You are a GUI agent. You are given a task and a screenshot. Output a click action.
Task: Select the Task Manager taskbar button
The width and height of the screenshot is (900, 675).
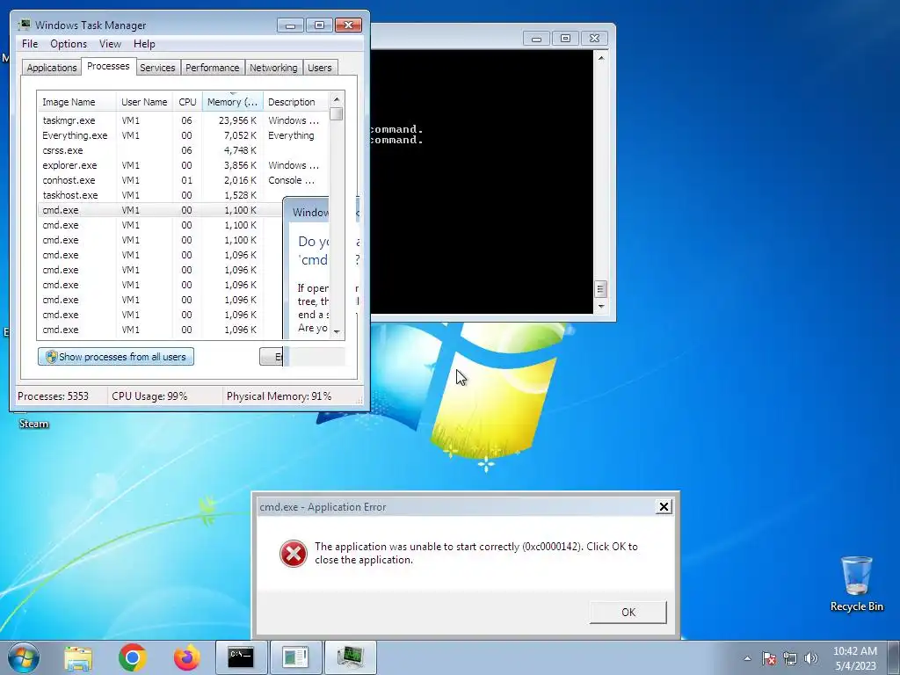[x=350, y=657]
